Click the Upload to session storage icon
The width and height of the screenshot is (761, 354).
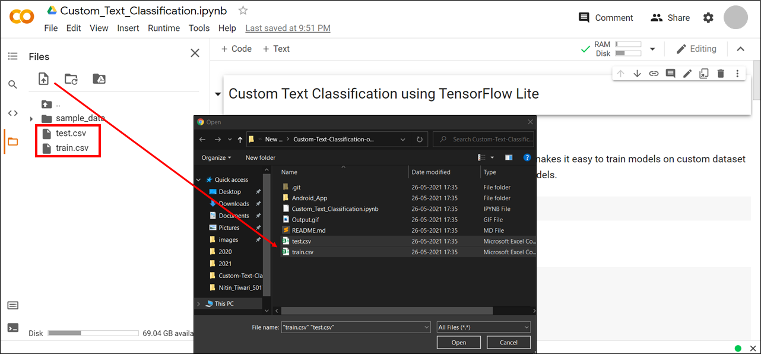[43, 78]
